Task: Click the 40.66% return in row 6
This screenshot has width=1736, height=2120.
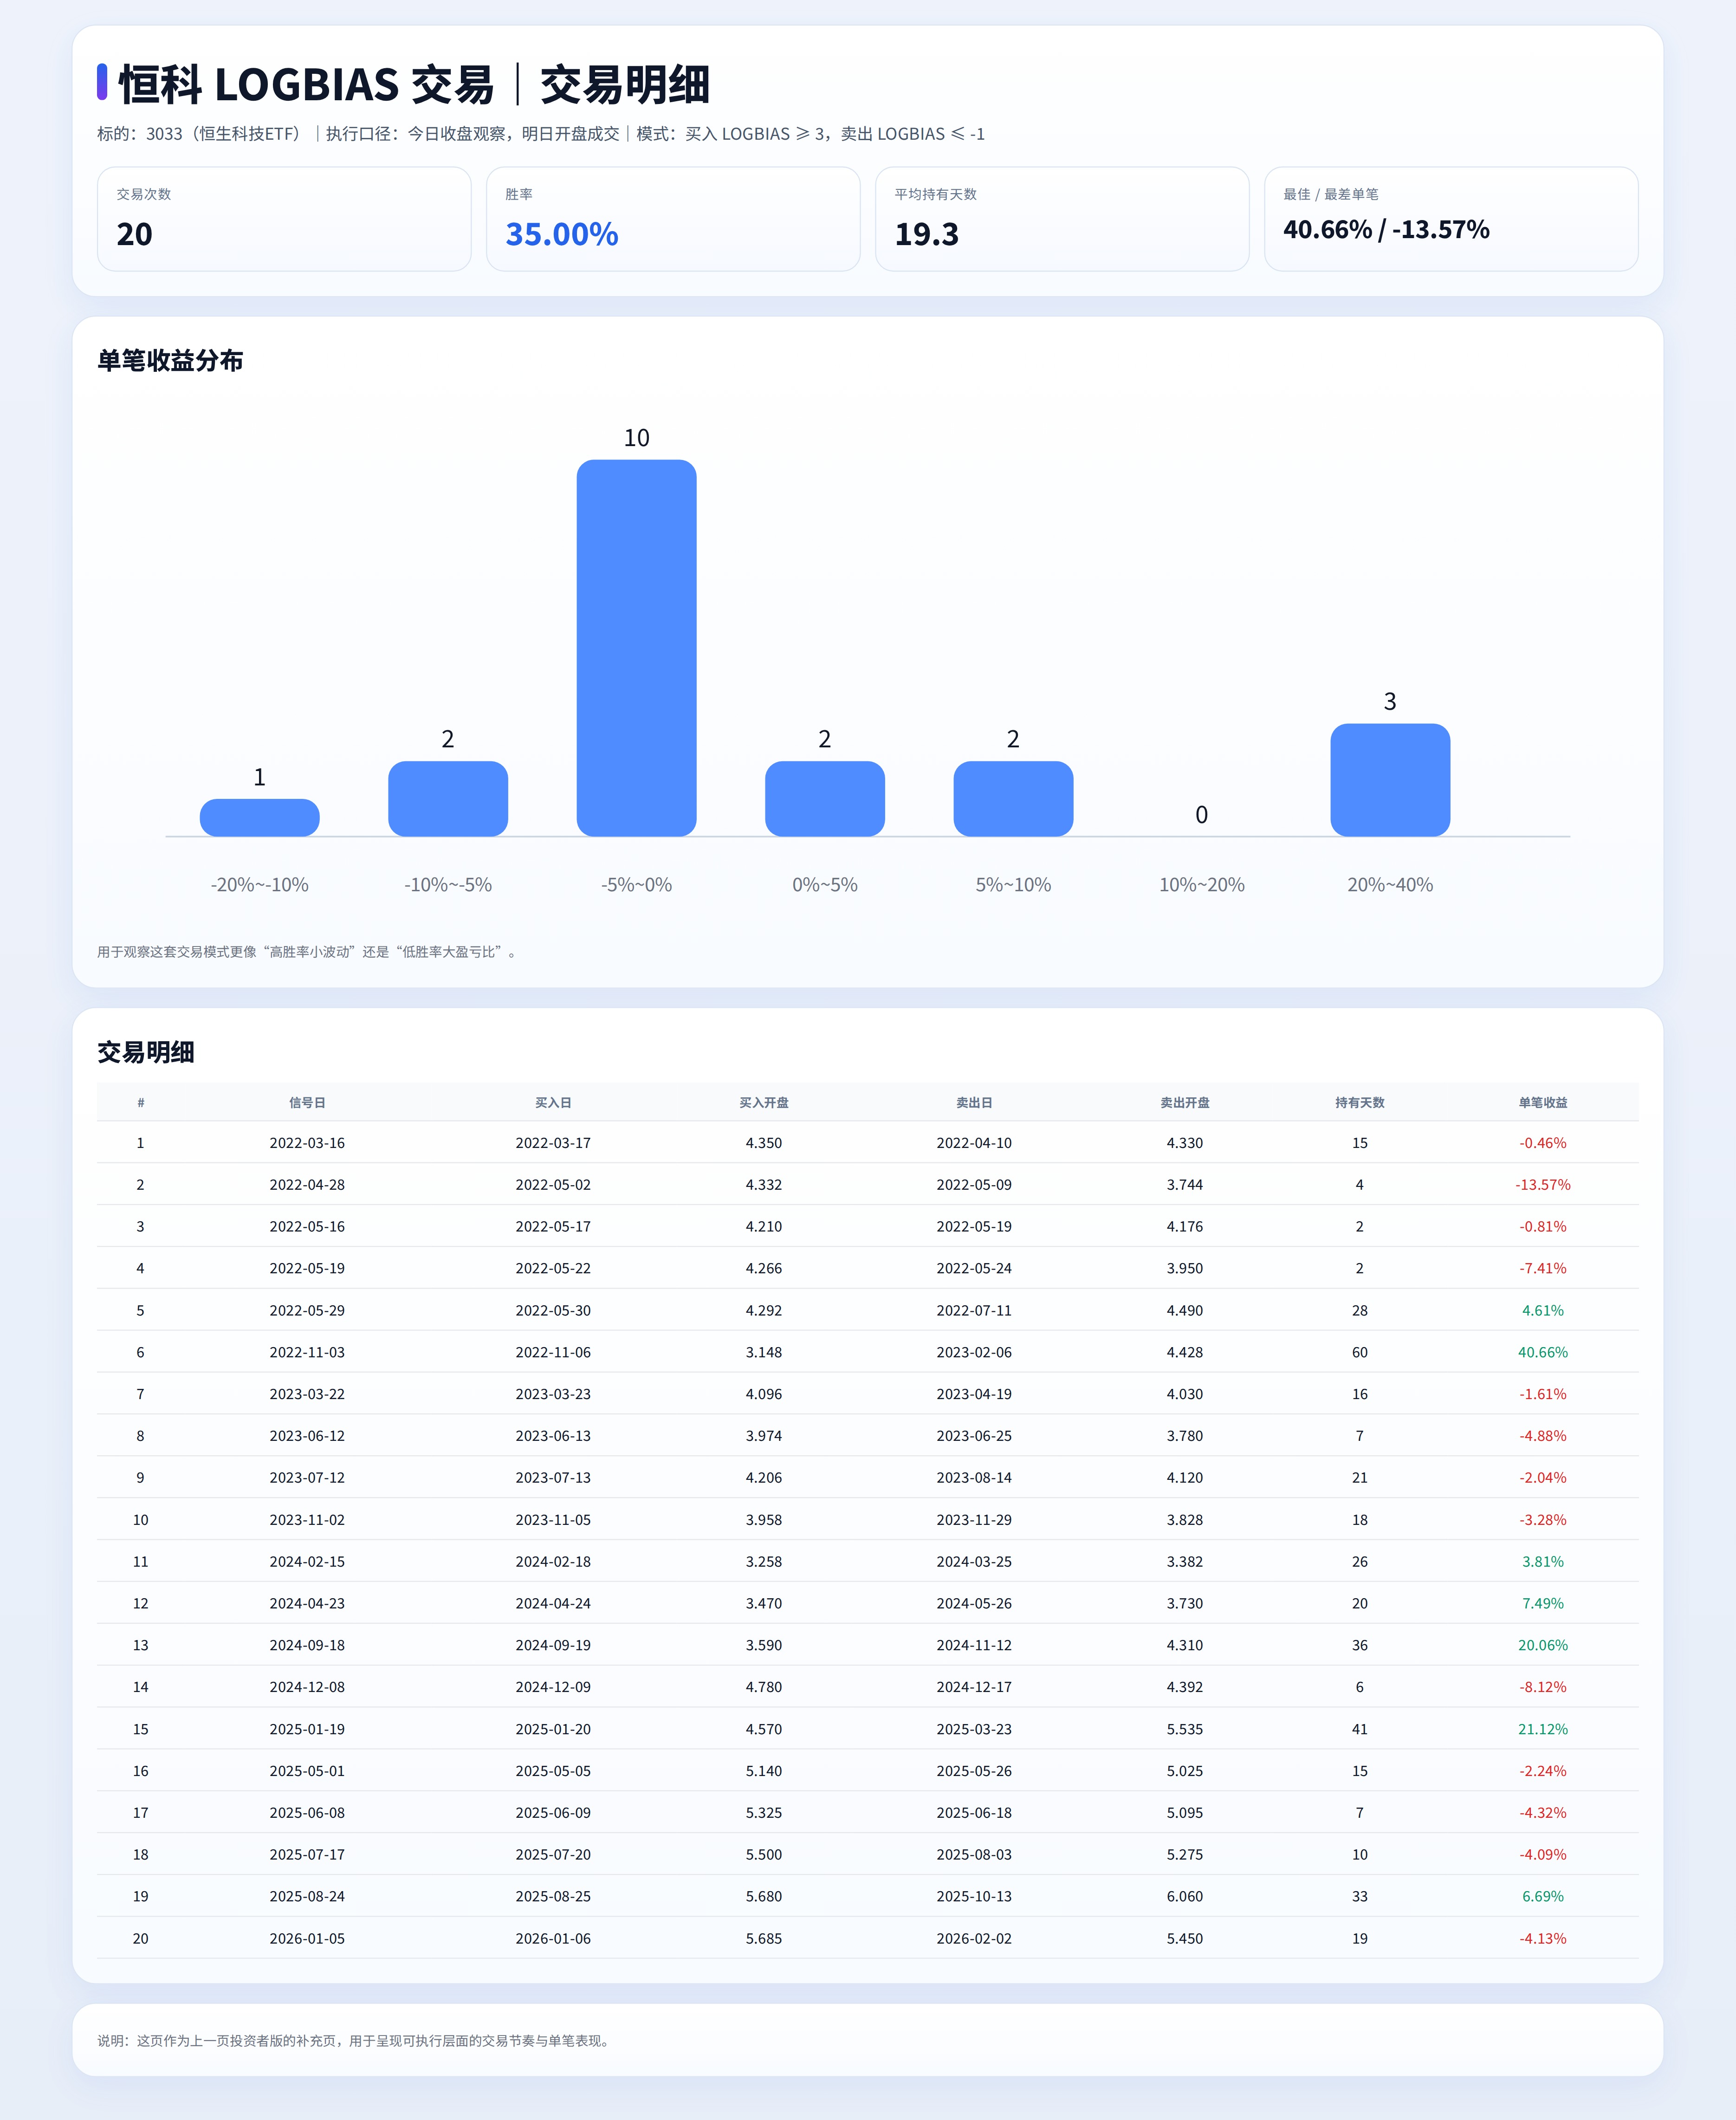Action: coord(1542,1352)
